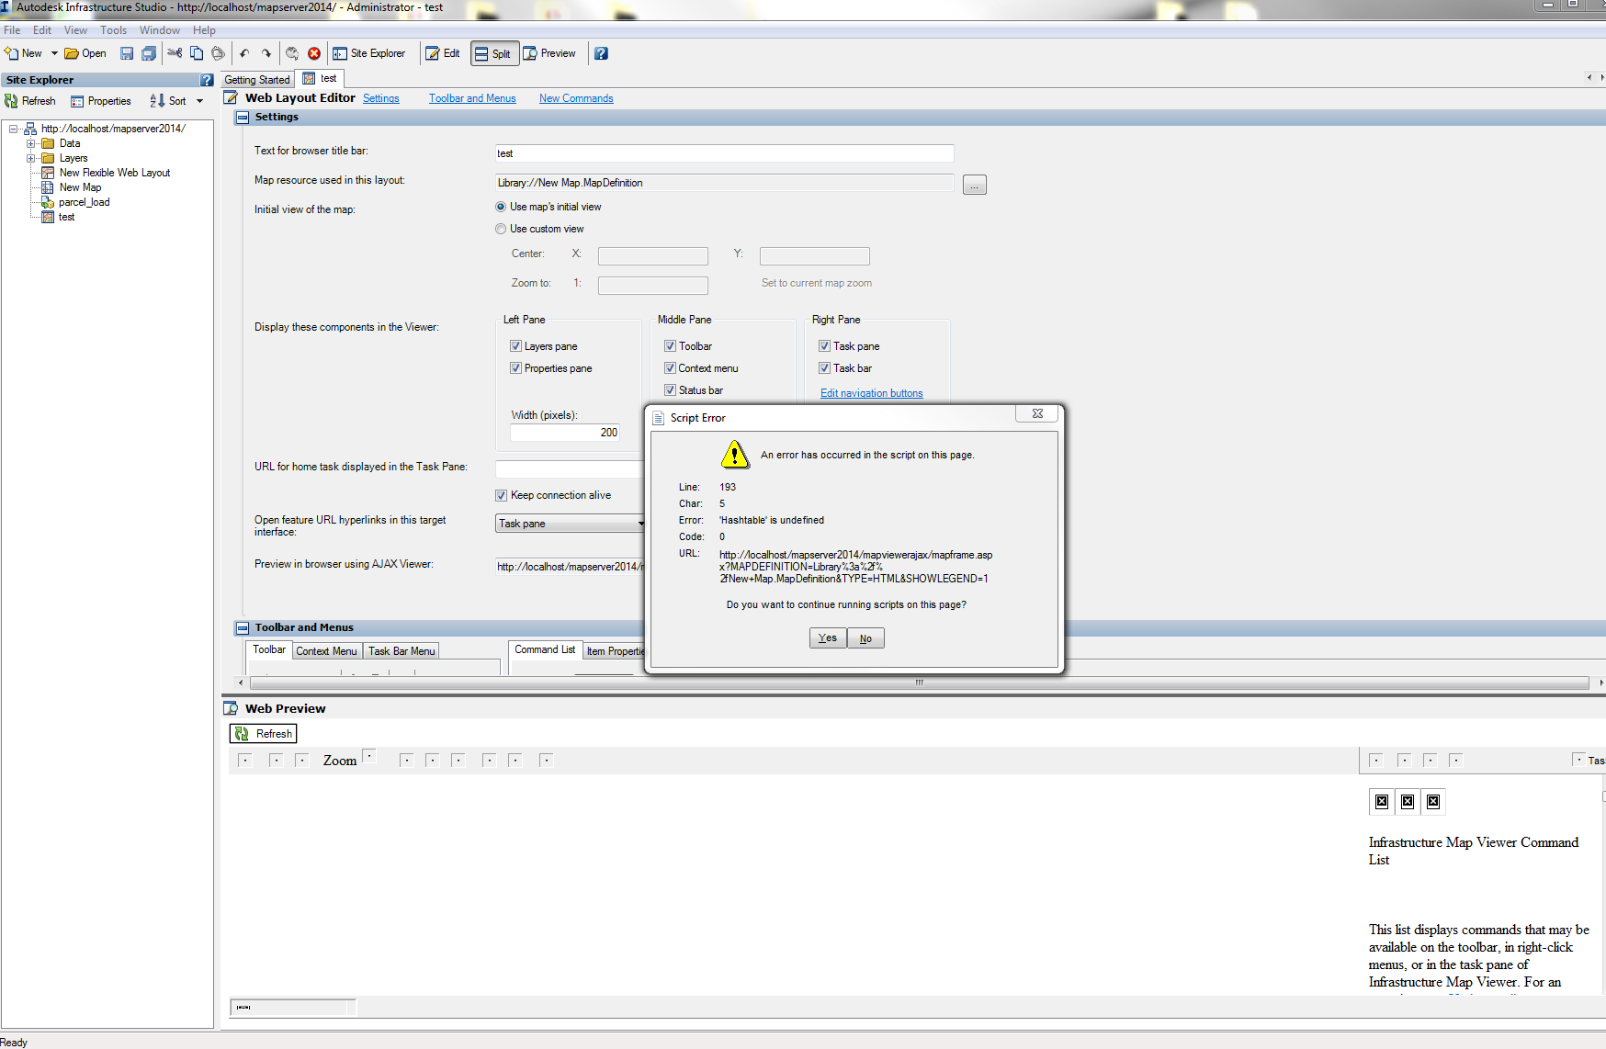Click the browser title bar text field

point(724,153)
